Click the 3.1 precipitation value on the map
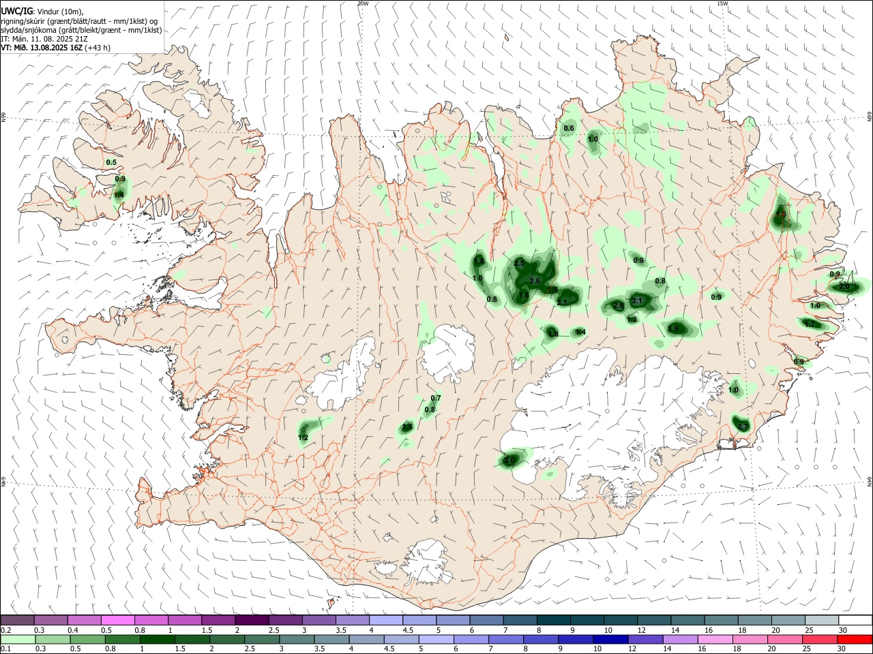Screen dimensions: 873x654 [x=637, y=300]
